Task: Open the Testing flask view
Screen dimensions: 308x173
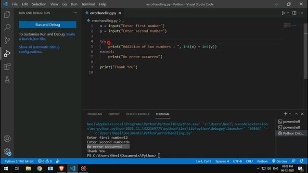Action: pyautogui.click(x=7, y=79)
